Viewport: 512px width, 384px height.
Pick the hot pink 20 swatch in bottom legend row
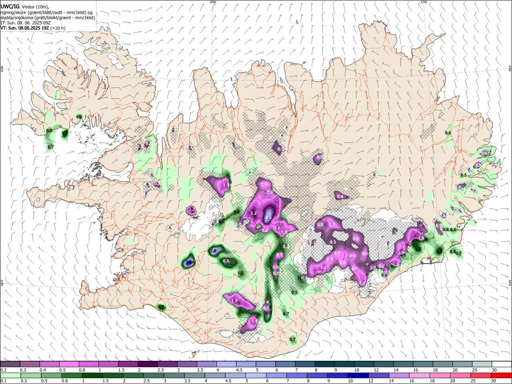click(461, 376)
